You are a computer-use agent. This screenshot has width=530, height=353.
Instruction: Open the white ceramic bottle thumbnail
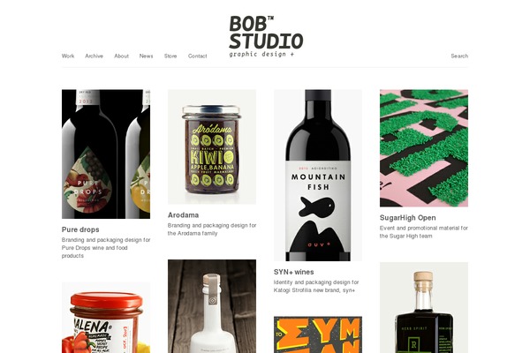(212, 306)
